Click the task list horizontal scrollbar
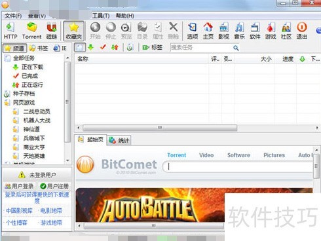 [160, 128]
